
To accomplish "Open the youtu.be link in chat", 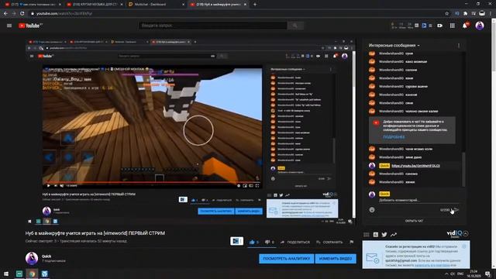I will (415, 165).
